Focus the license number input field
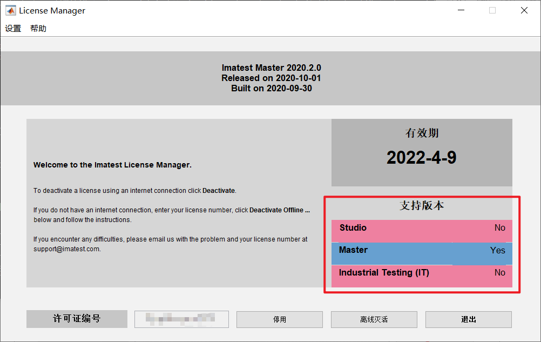The width and height of the screenshot is (541, 342). (x=181, y=319)
